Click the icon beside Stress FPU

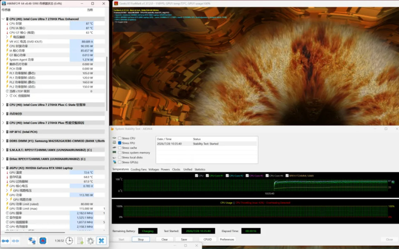(114, 143)
